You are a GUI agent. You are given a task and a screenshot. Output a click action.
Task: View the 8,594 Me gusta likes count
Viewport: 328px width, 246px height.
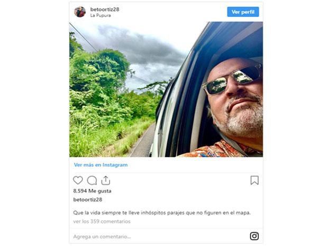(92, 191)
